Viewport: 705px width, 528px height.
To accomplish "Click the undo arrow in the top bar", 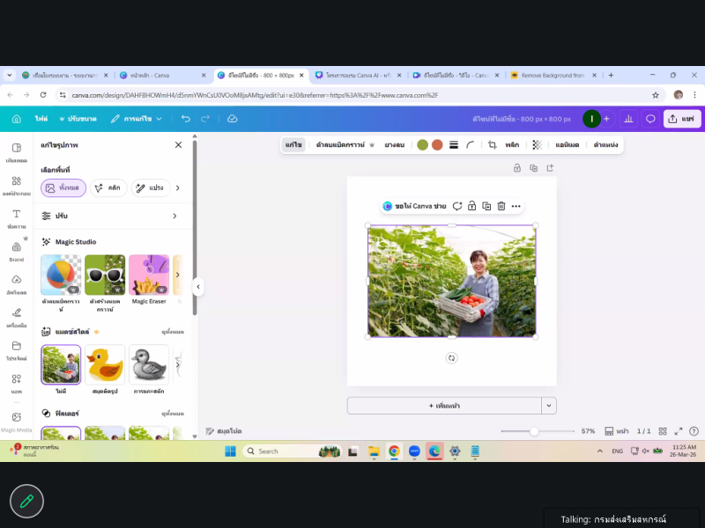I will (x=185, y=118).
